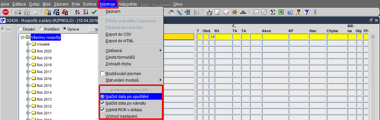Click the gauge meter toolbar icon
The image size is (380, 120).
[264, 12]
